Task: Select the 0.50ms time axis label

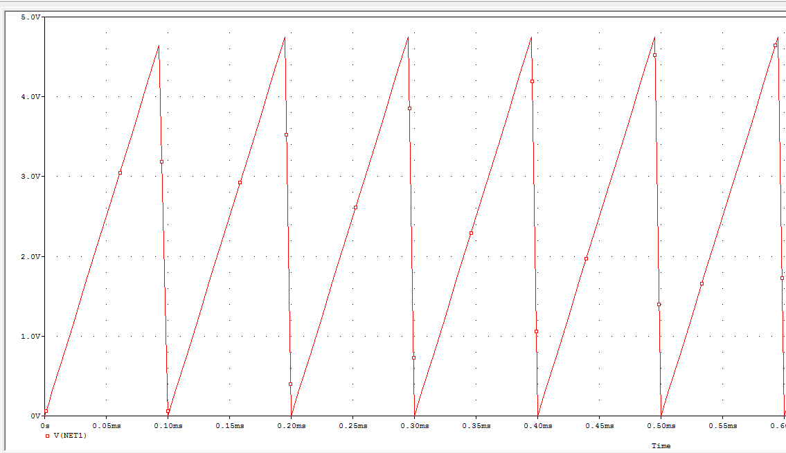Action: [661, 425]
